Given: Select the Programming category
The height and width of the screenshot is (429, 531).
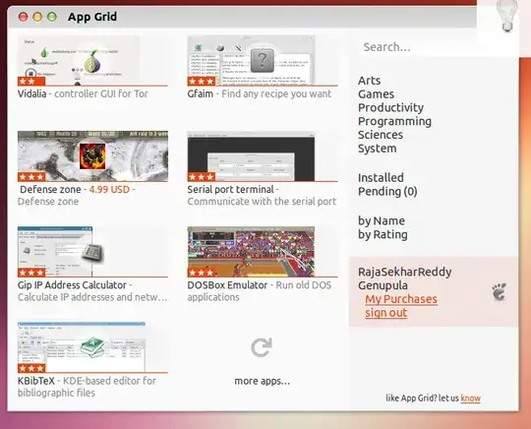Looking at the screenshot, I should click(394, 121).
